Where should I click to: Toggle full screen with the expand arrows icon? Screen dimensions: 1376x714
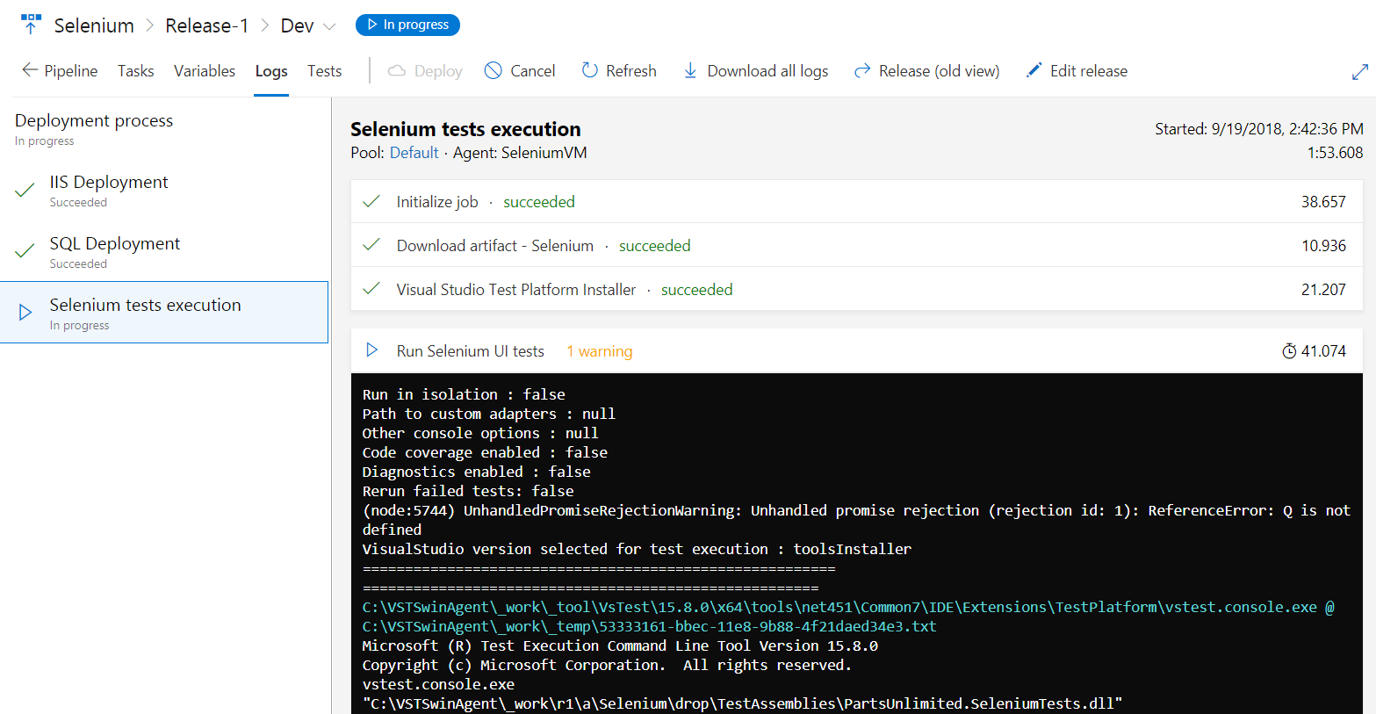1360,72
